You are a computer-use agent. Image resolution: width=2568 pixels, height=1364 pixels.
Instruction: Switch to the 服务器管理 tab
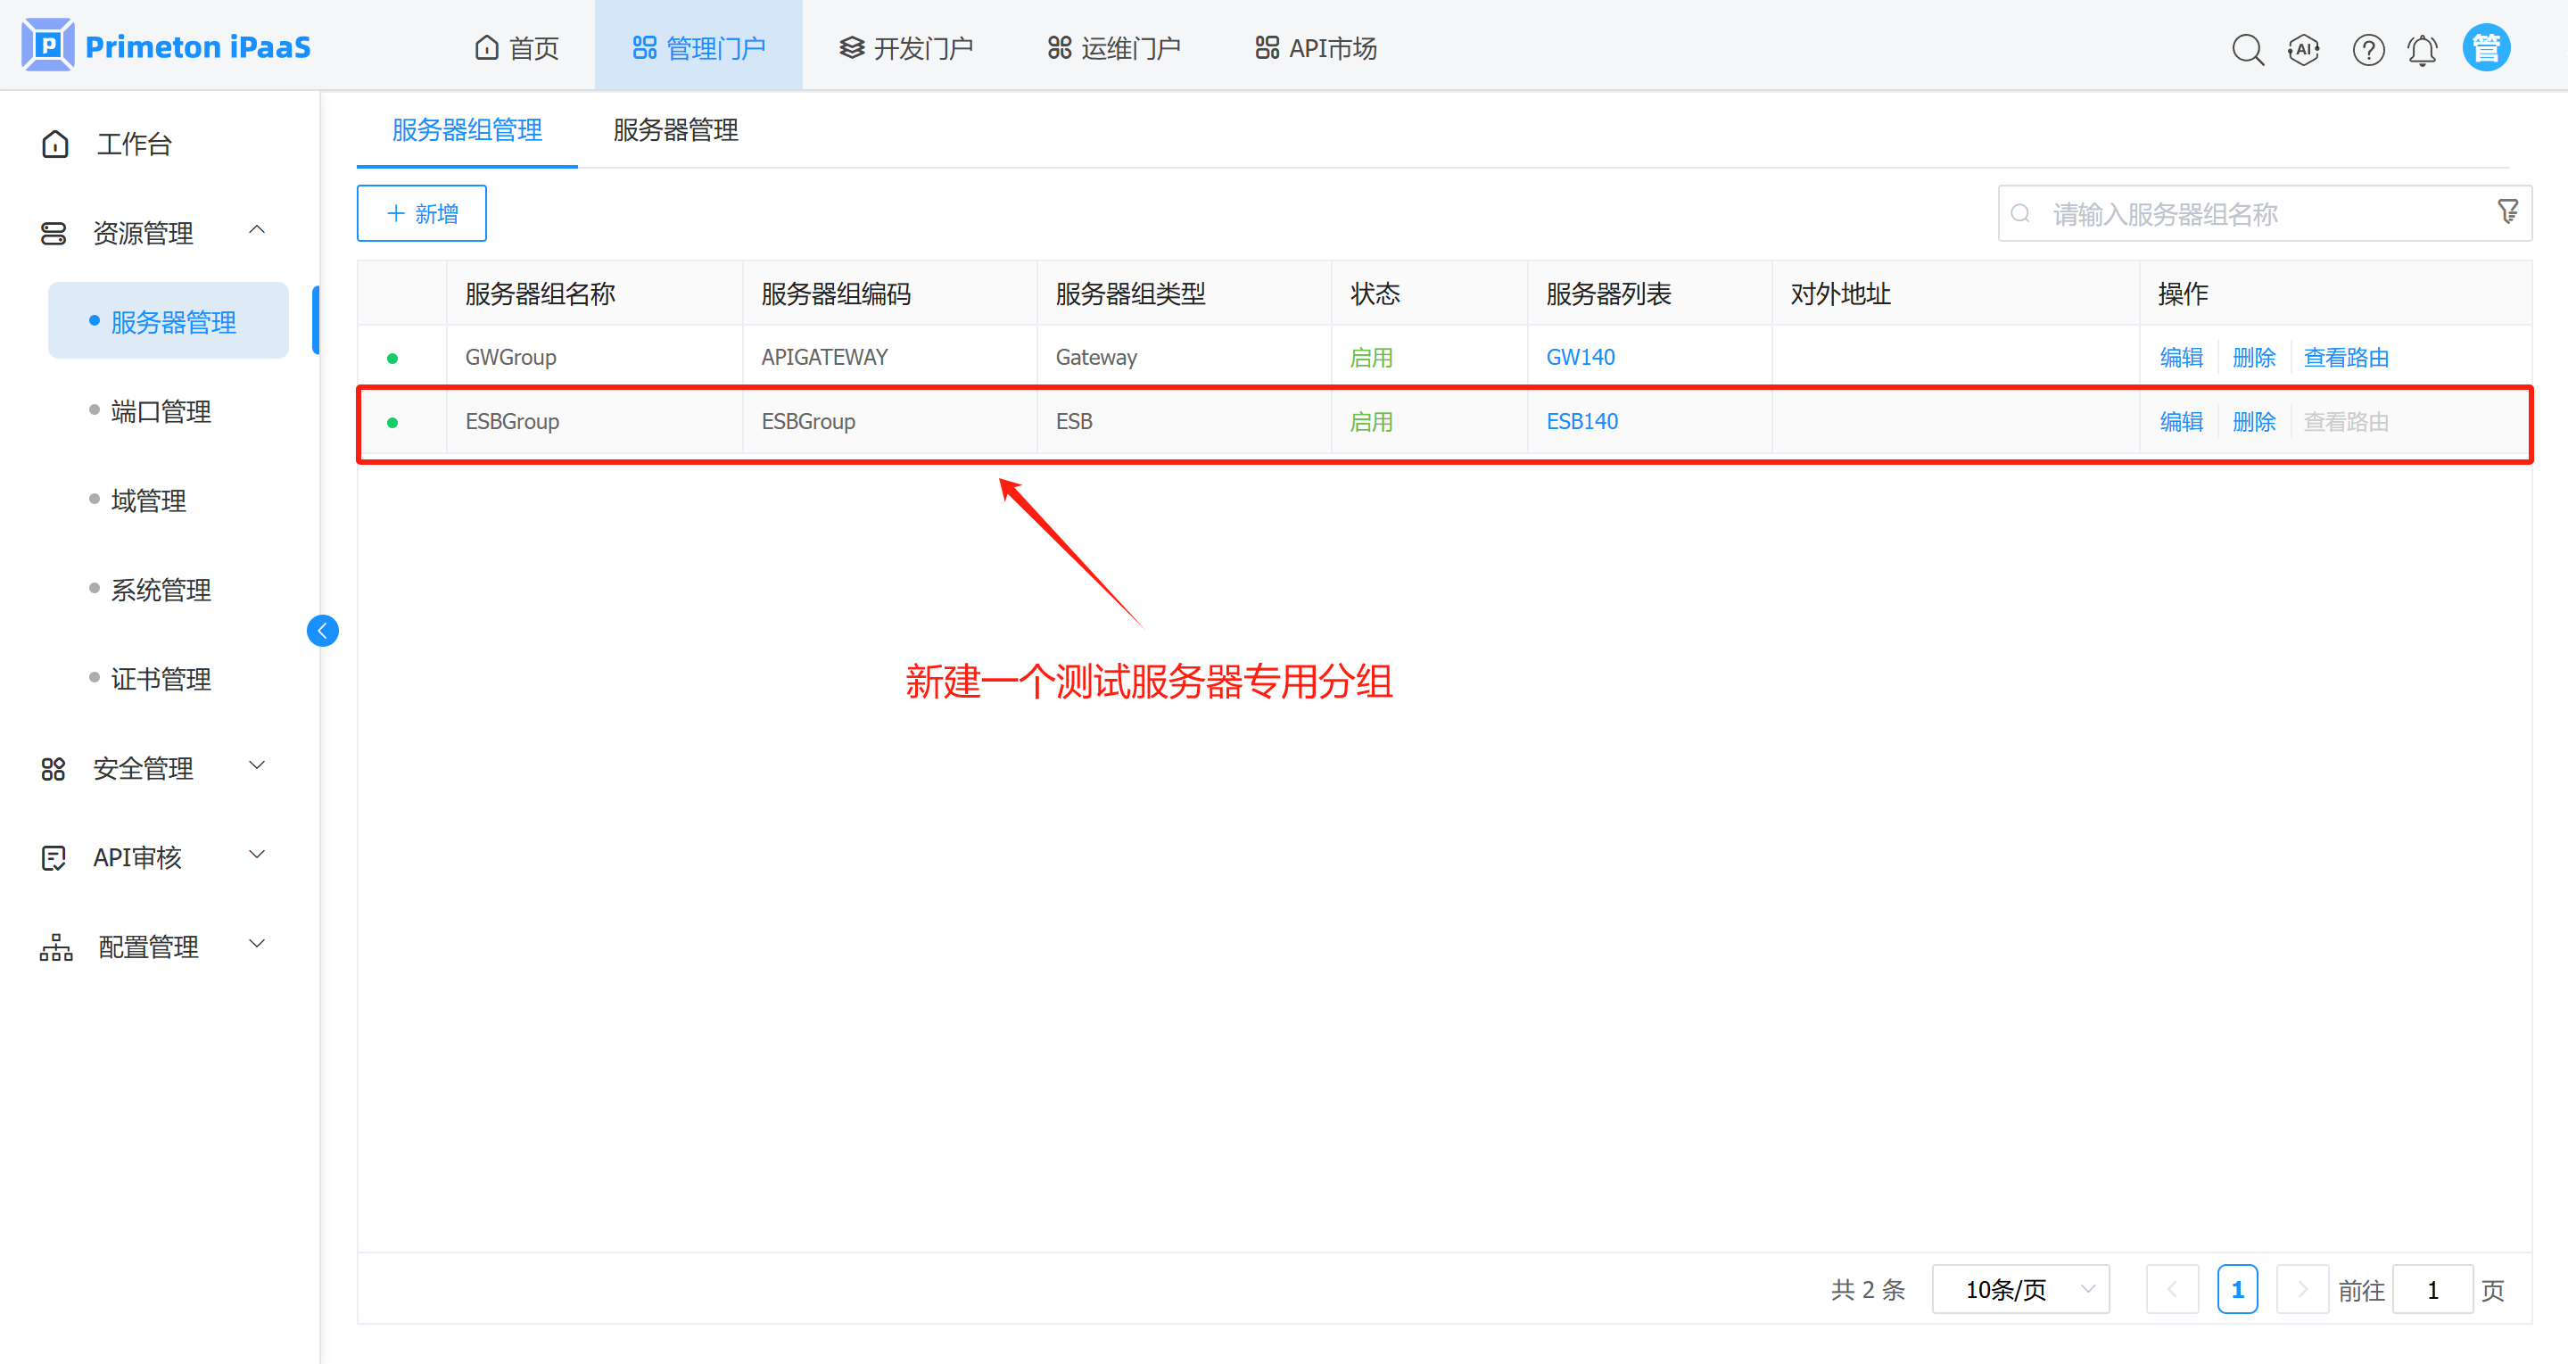click(x=675, y=129)
